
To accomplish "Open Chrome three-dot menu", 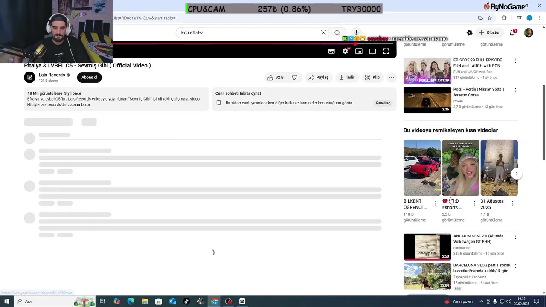I will [540, 18].
